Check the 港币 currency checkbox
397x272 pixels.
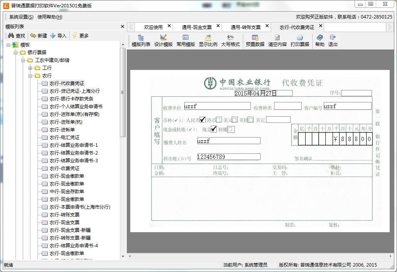219,120
